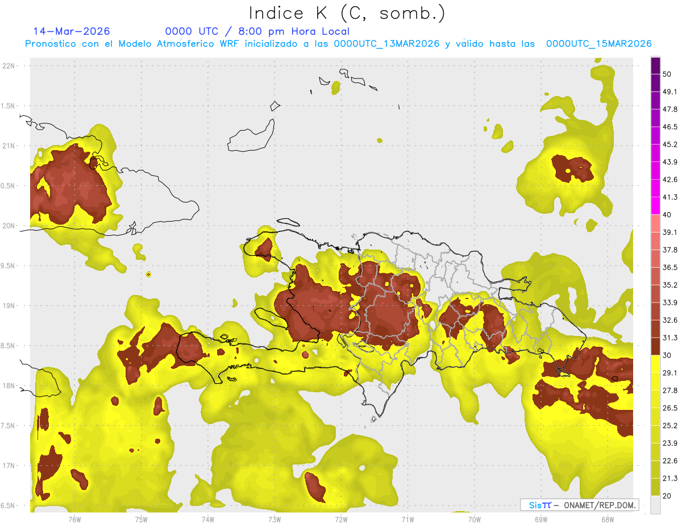This screenshot has height=527, width=682.
Task: Click the '9.5N' latitude label
Action: [x=9, y=266]
